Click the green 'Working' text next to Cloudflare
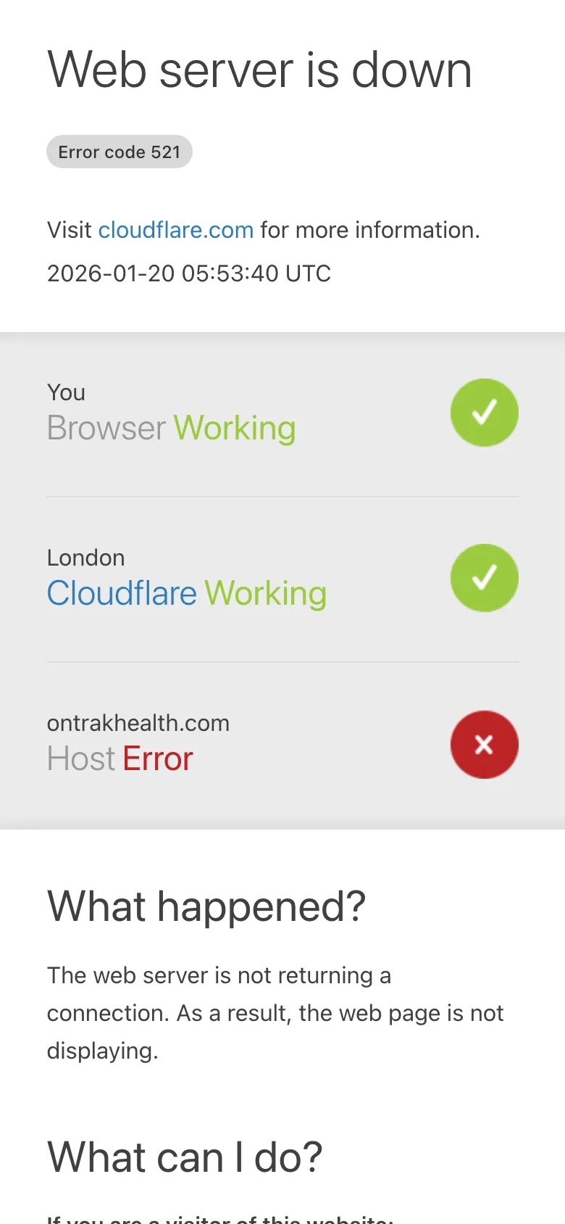The image size is (565, 1224). point(266,594)
